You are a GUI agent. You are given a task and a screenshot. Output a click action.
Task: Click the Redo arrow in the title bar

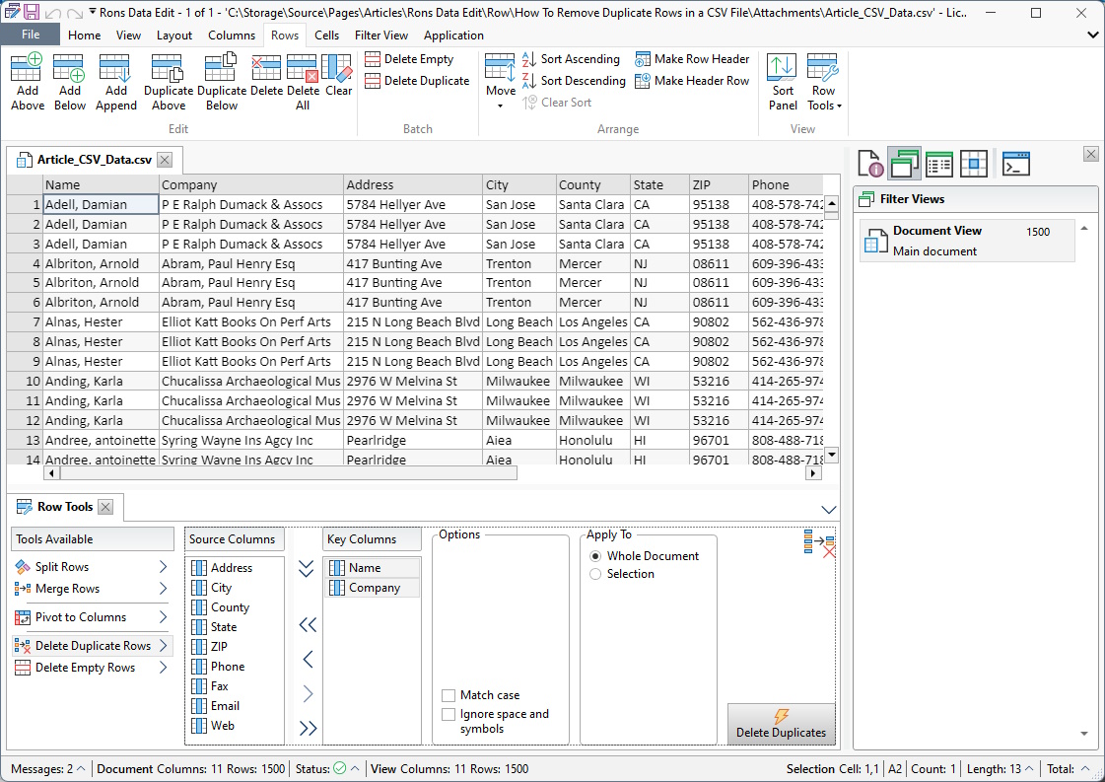pyautogui.click(x=75, y=13)
